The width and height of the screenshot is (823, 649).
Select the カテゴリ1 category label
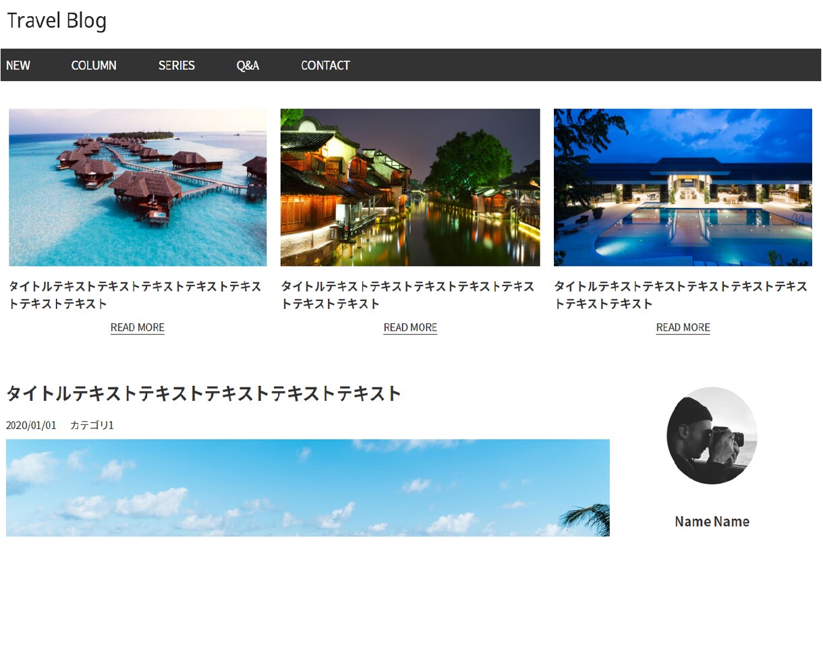(92, 425)
